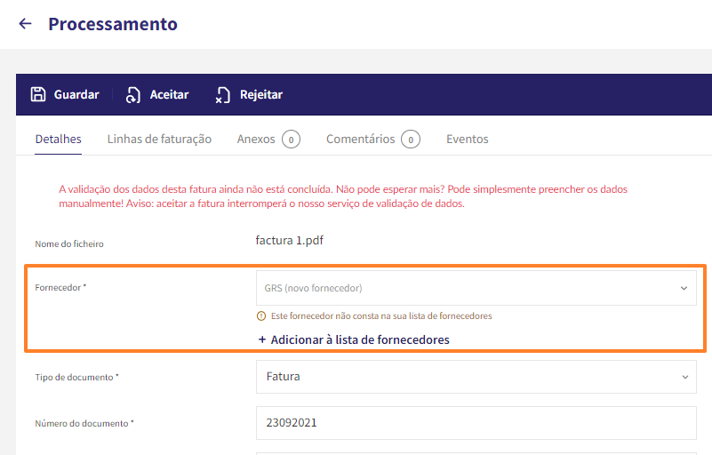Click the Rejeitar document icon
Image resolution: width=712 pixels, height=455 pixels.
click(222, 95)
